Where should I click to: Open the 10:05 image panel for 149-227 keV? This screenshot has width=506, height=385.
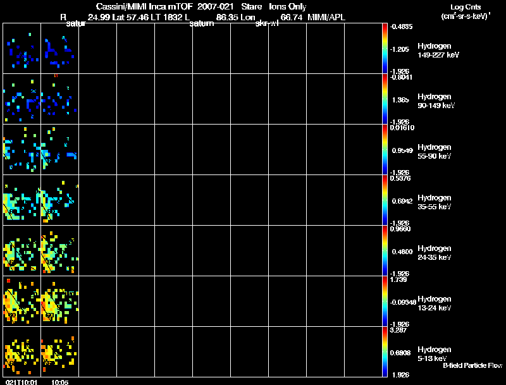[x=59, y=49]
